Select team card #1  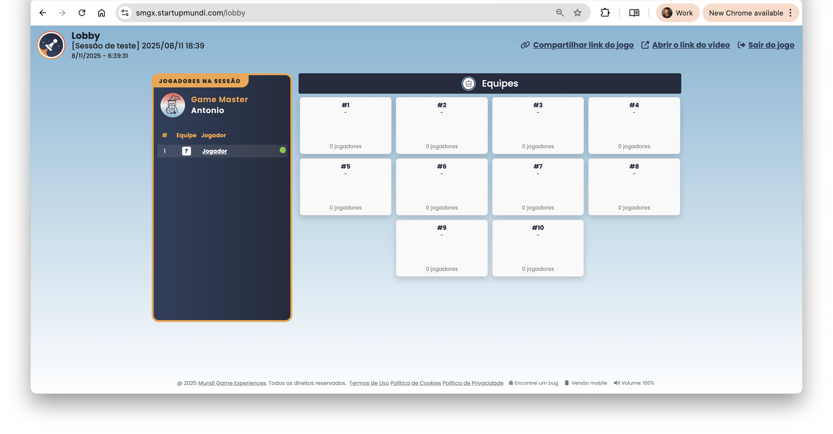click(x=345, y=126)
